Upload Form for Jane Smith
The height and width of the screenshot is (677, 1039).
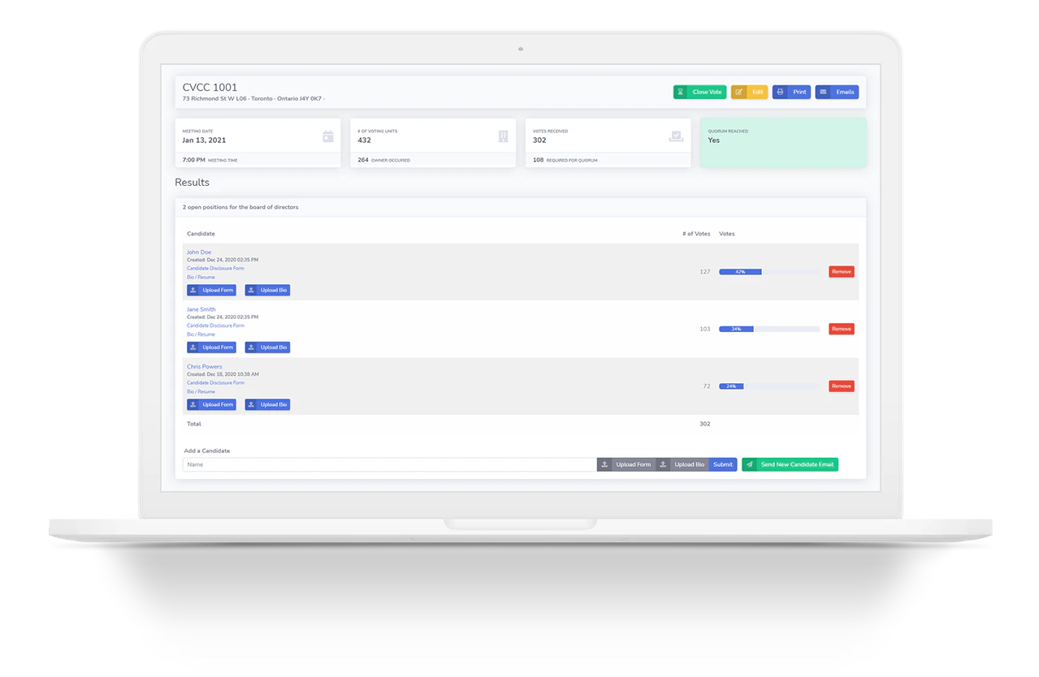[x=211, y=347]
